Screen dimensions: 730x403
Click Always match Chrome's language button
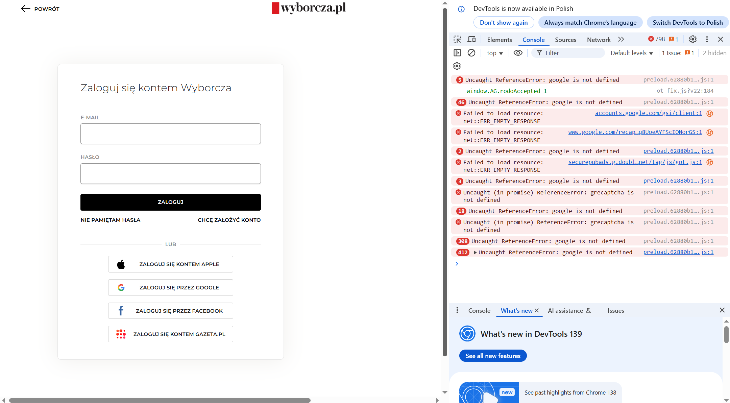590,23
